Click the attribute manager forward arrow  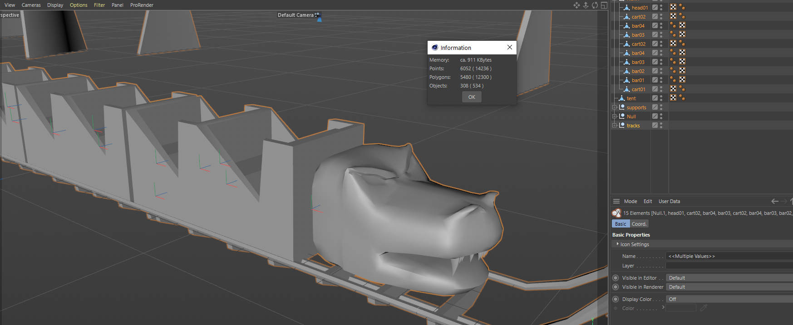[x=784, y=201]
